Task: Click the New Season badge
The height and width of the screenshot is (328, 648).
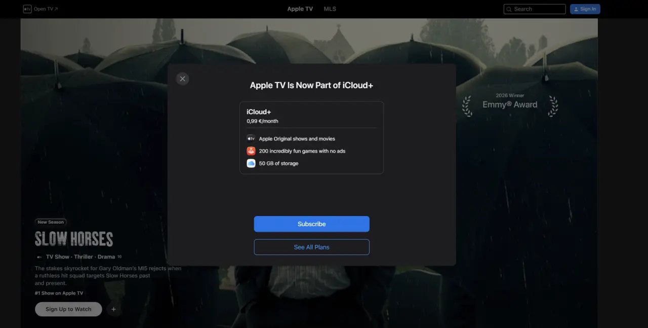Action: click(51, 222)
